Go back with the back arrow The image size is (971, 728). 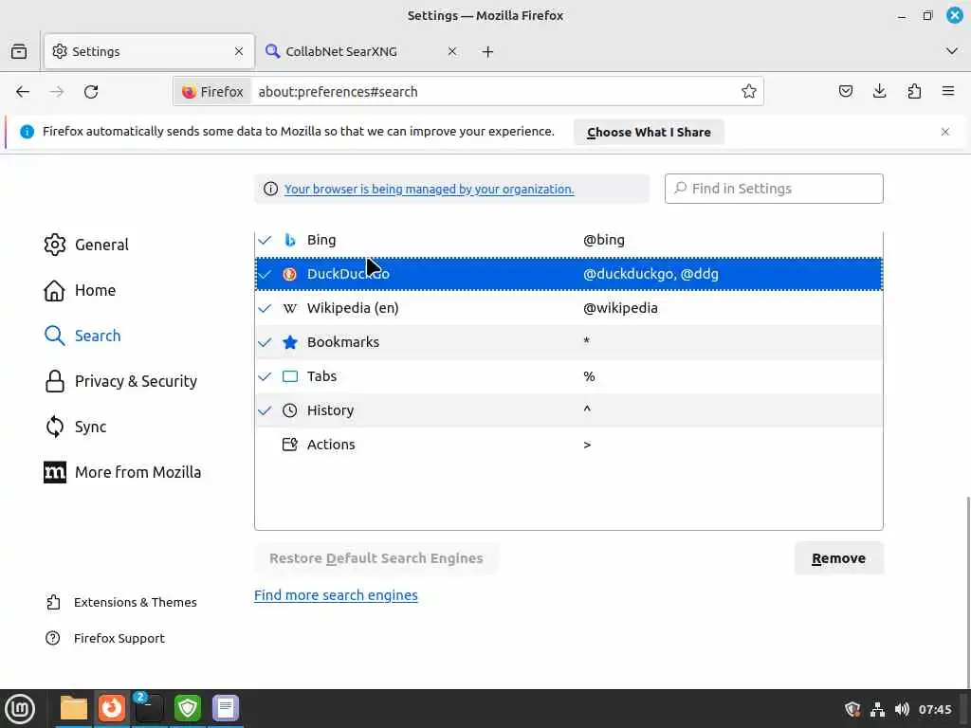(23, 92)
